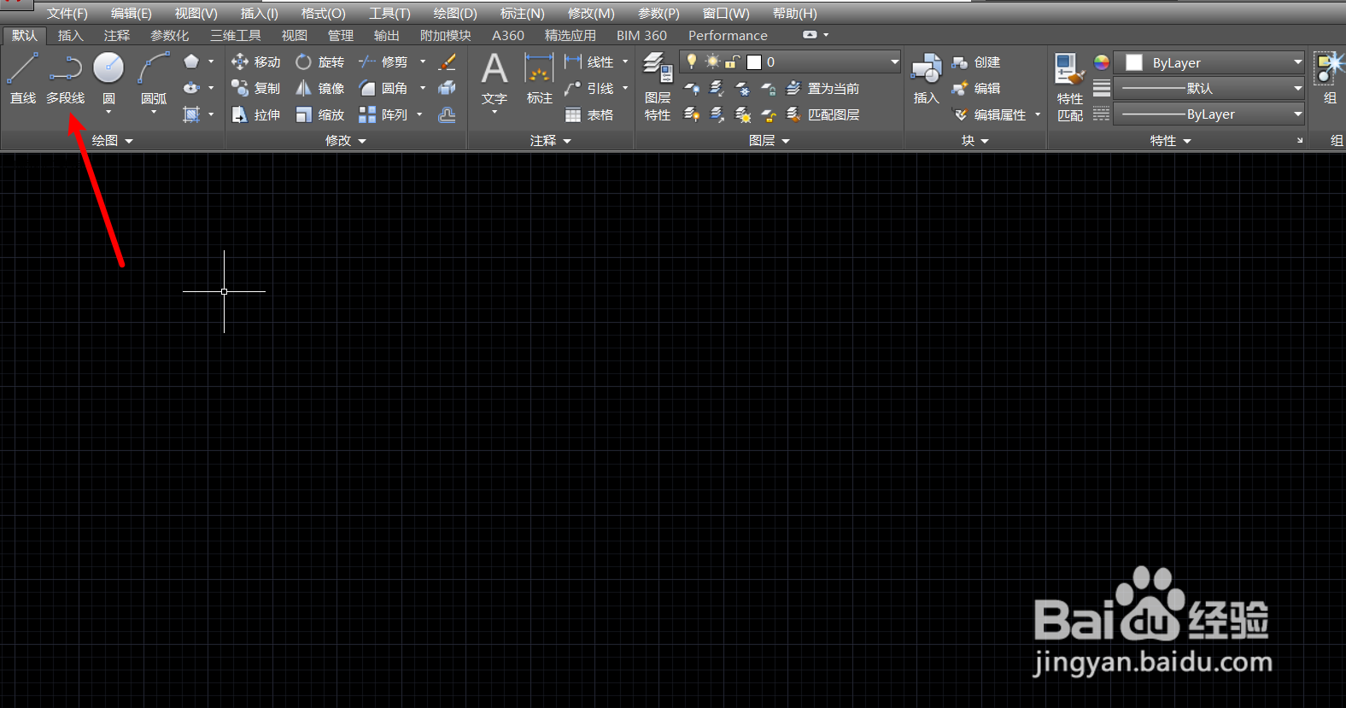The width and height of the screenshot is (1346, 708).
Task: Open the 编辑(E) menu
Action: point(131,14)
